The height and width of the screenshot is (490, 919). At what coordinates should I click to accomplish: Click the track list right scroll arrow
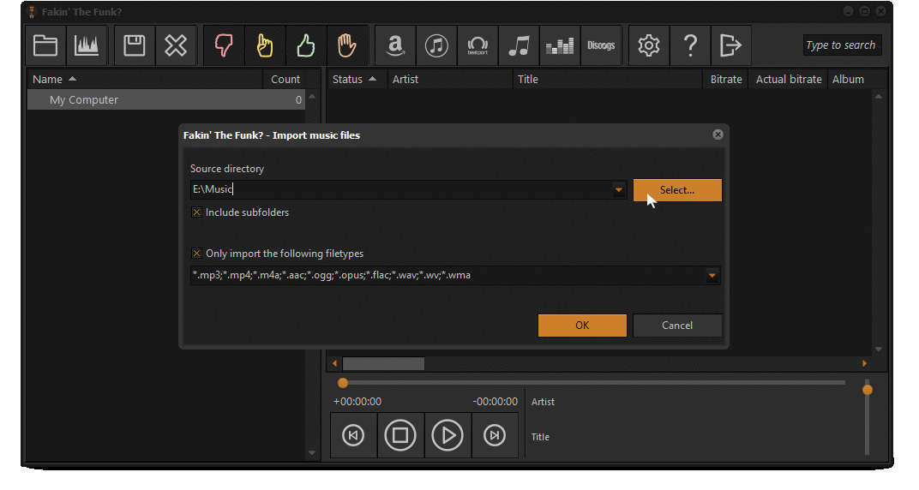tap(864, 363)
